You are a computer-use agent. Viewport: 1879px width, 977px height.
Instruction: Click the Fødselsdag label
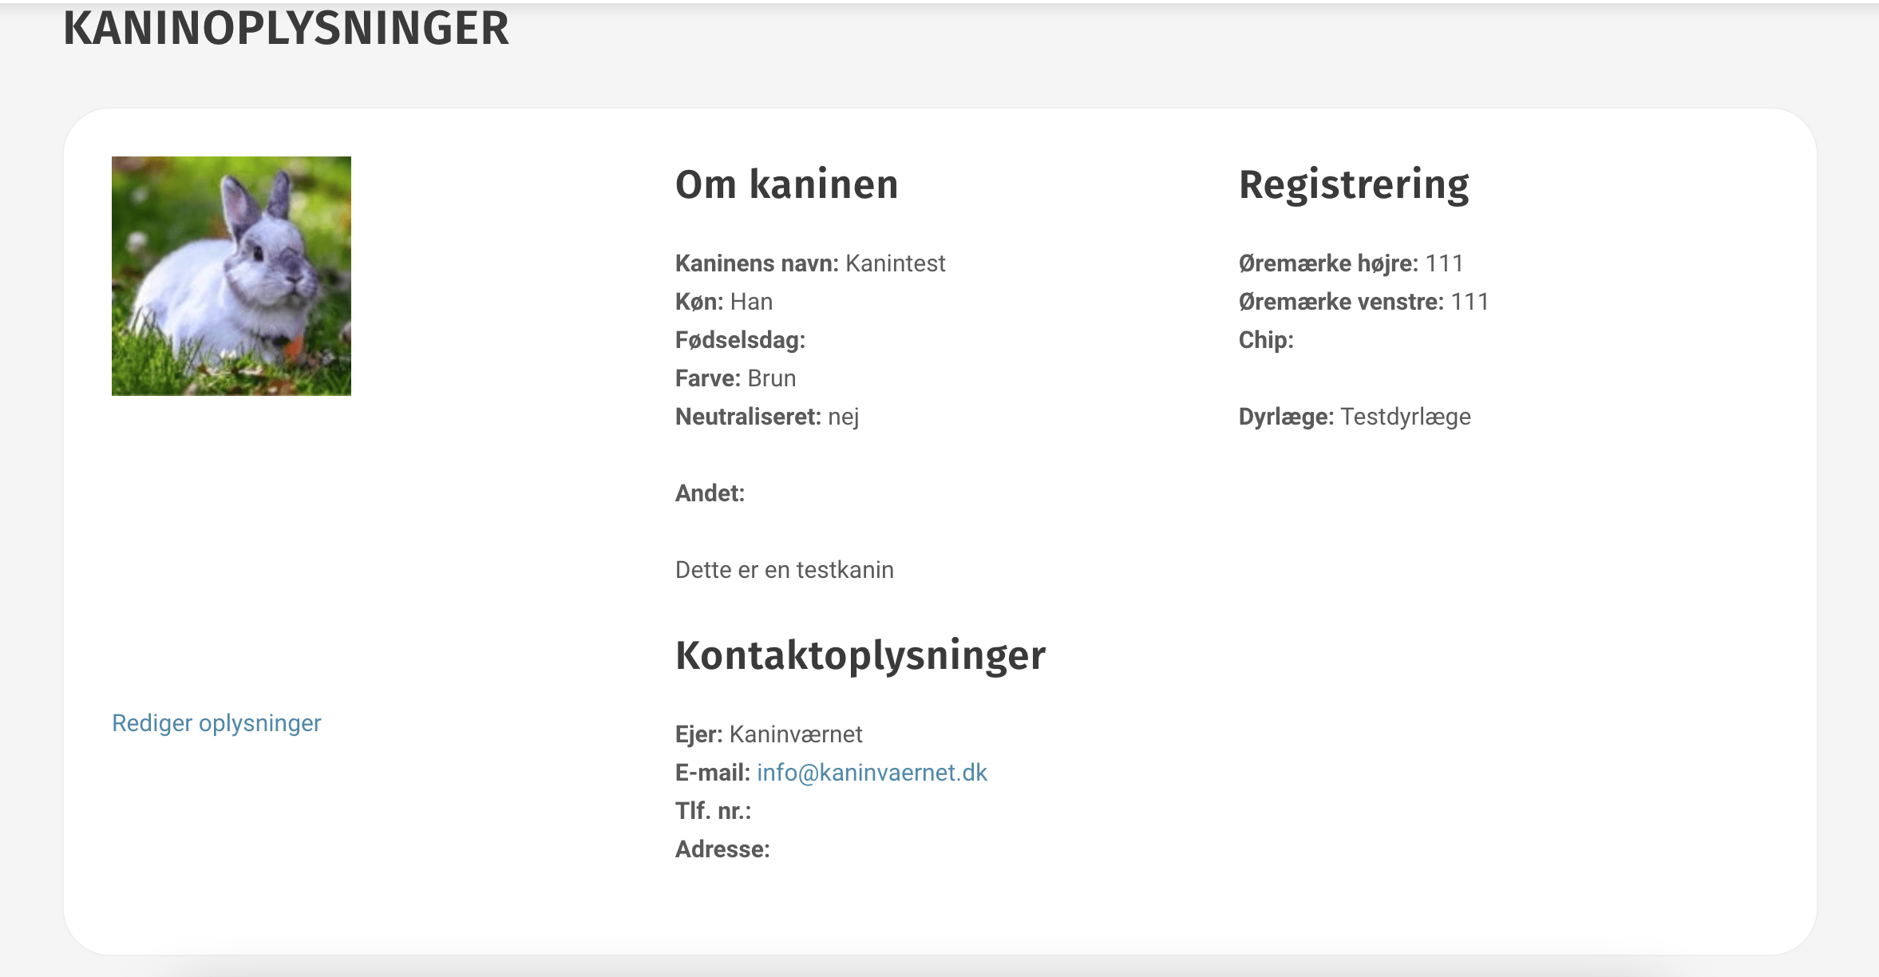[740, 341]
